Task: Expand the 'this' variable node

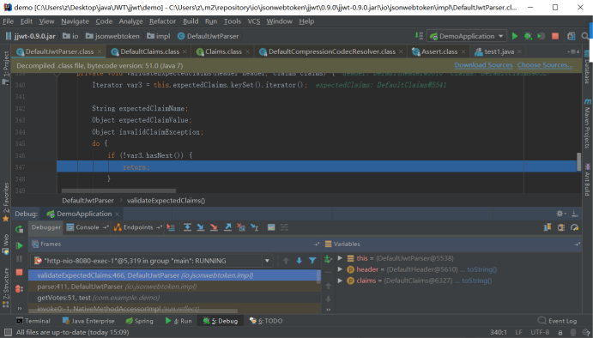Action: click(x=340, y=258)
